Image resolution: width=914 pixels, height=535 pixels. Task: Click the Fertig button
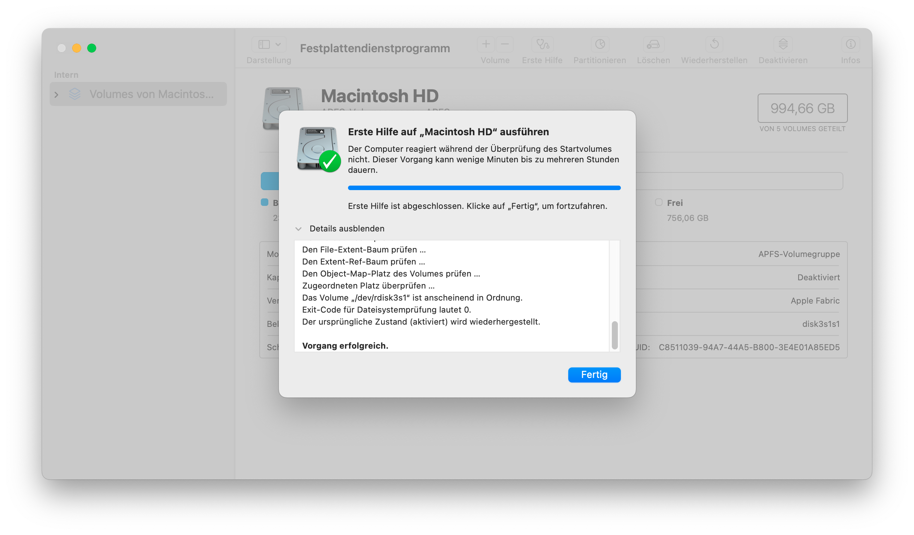pyautogui.click(x=594, y=375)
